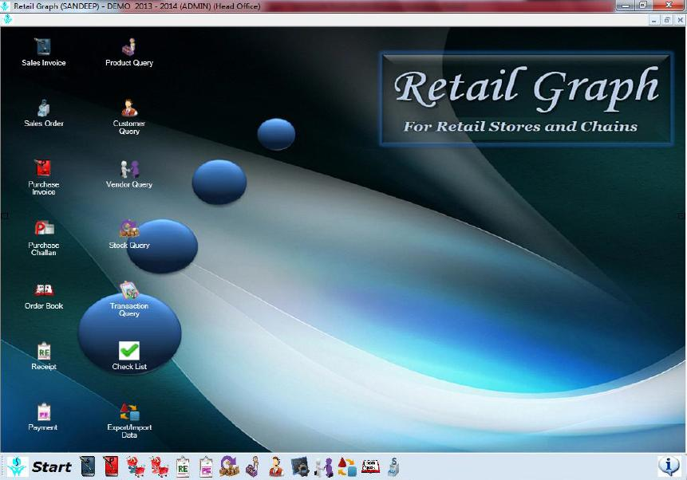The width and height of the screenshot is (687, 480).
Task: Click the blue info bubble icon
Action: pos(669,466)
